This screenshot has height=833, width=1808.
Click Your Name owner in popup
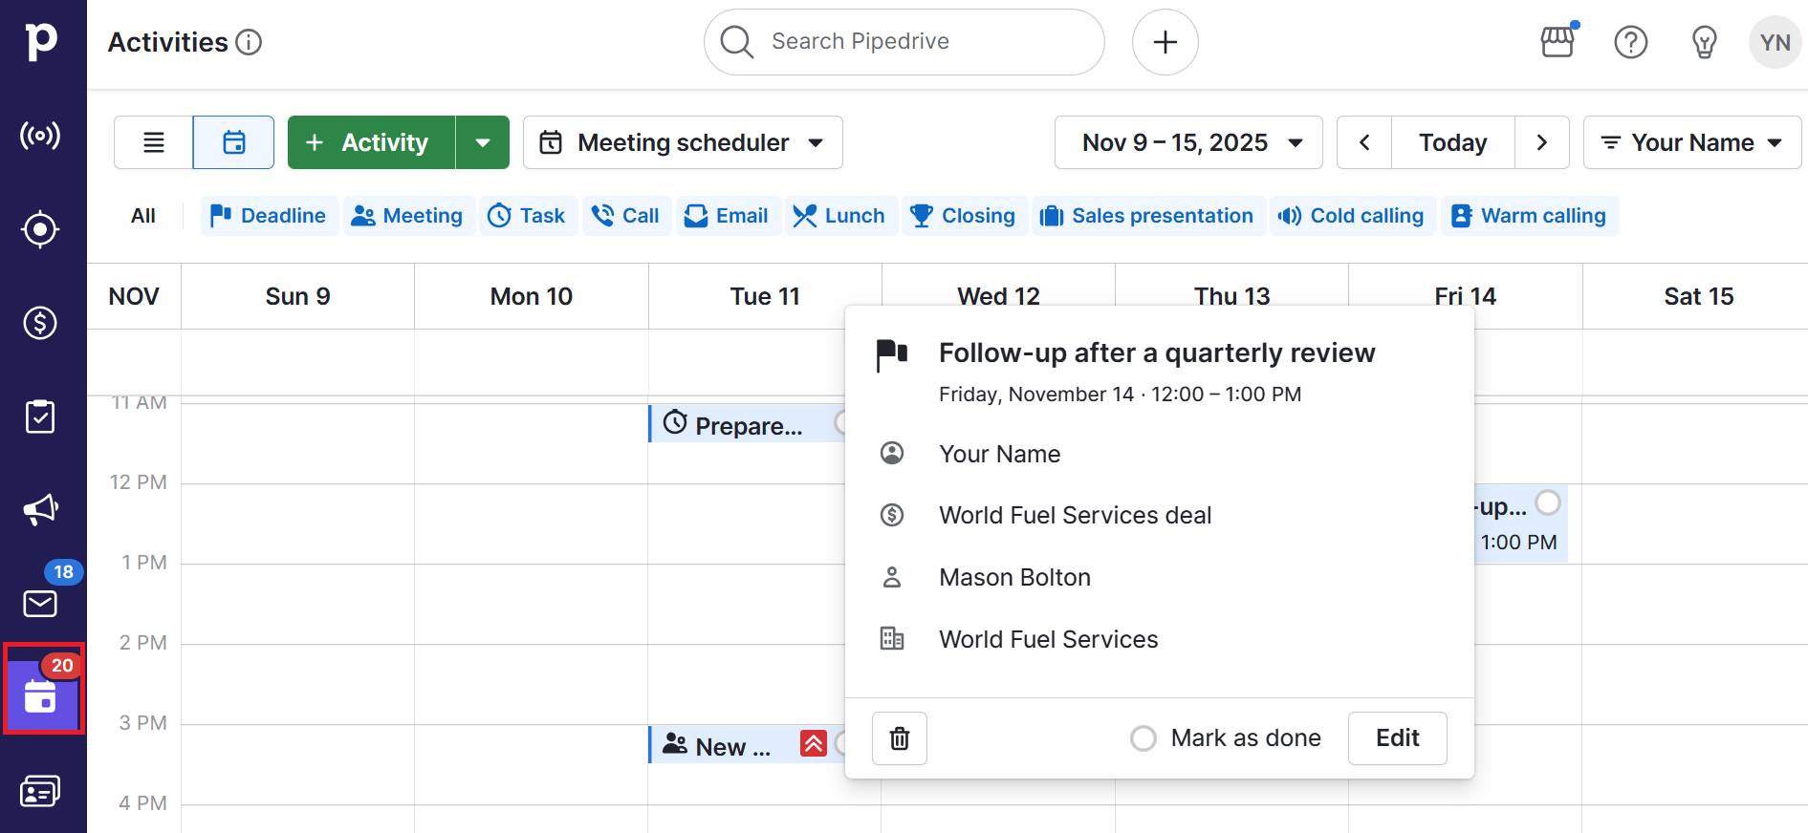click(x=1000, y=454)
